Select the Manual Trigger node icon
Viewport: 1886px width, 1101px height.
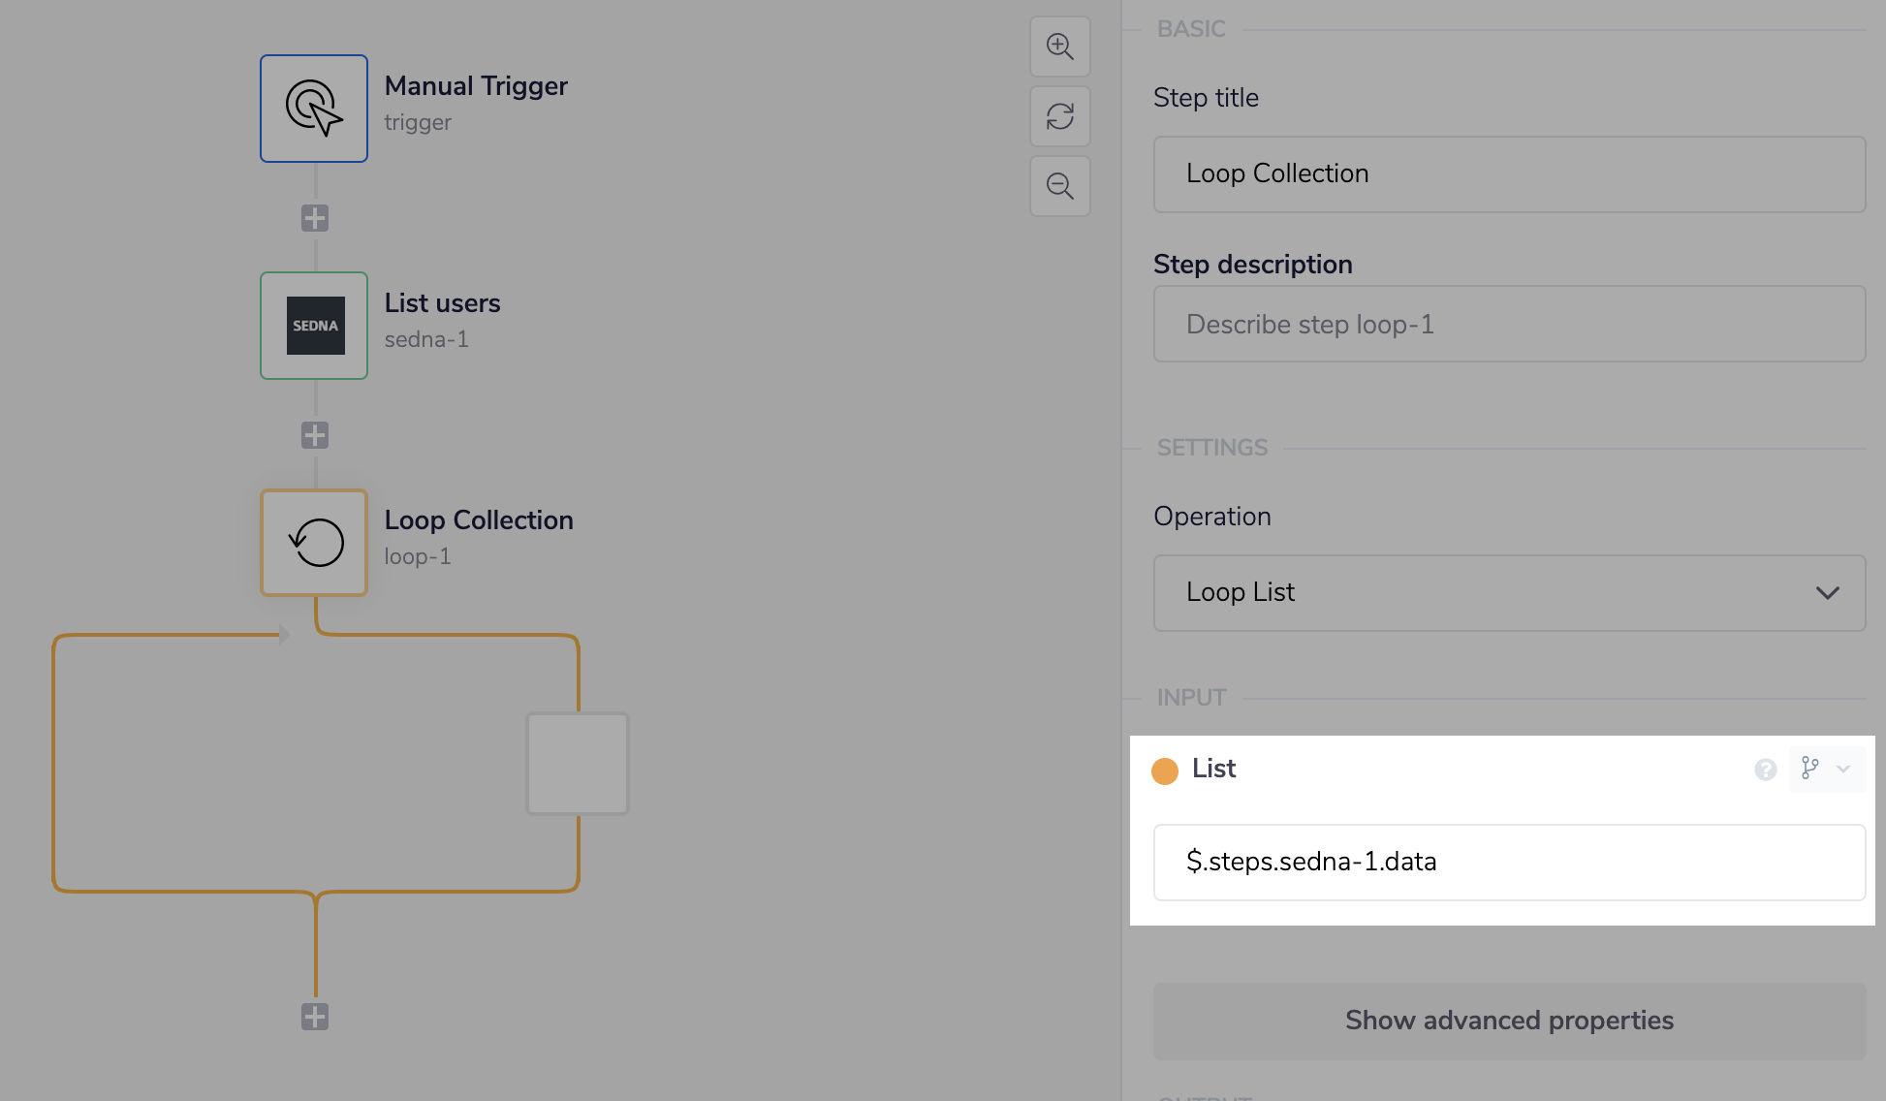pos(313,108)
